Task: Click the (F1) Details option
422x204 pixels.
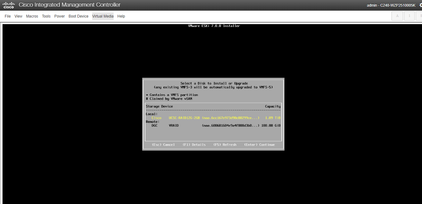Action: [194, 145]
